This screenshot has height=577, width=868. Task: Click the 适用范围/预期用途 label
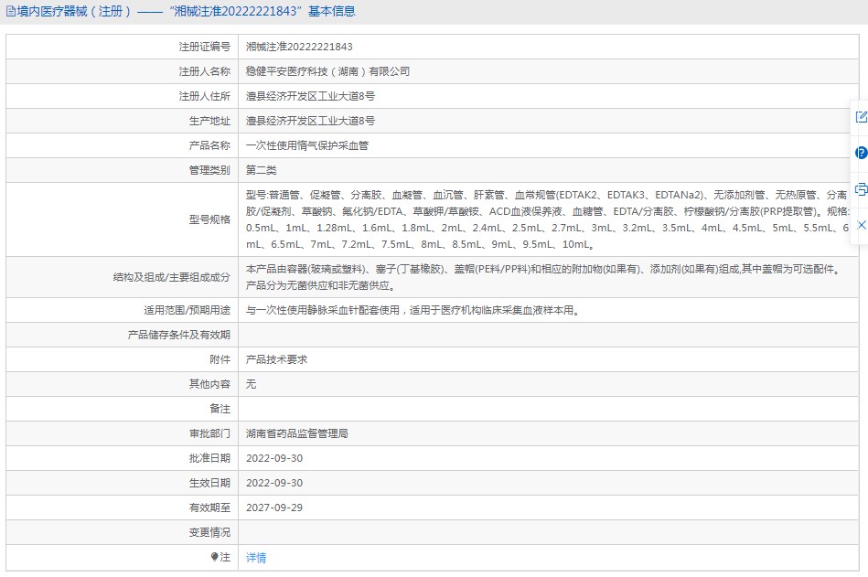coord(188,310)
